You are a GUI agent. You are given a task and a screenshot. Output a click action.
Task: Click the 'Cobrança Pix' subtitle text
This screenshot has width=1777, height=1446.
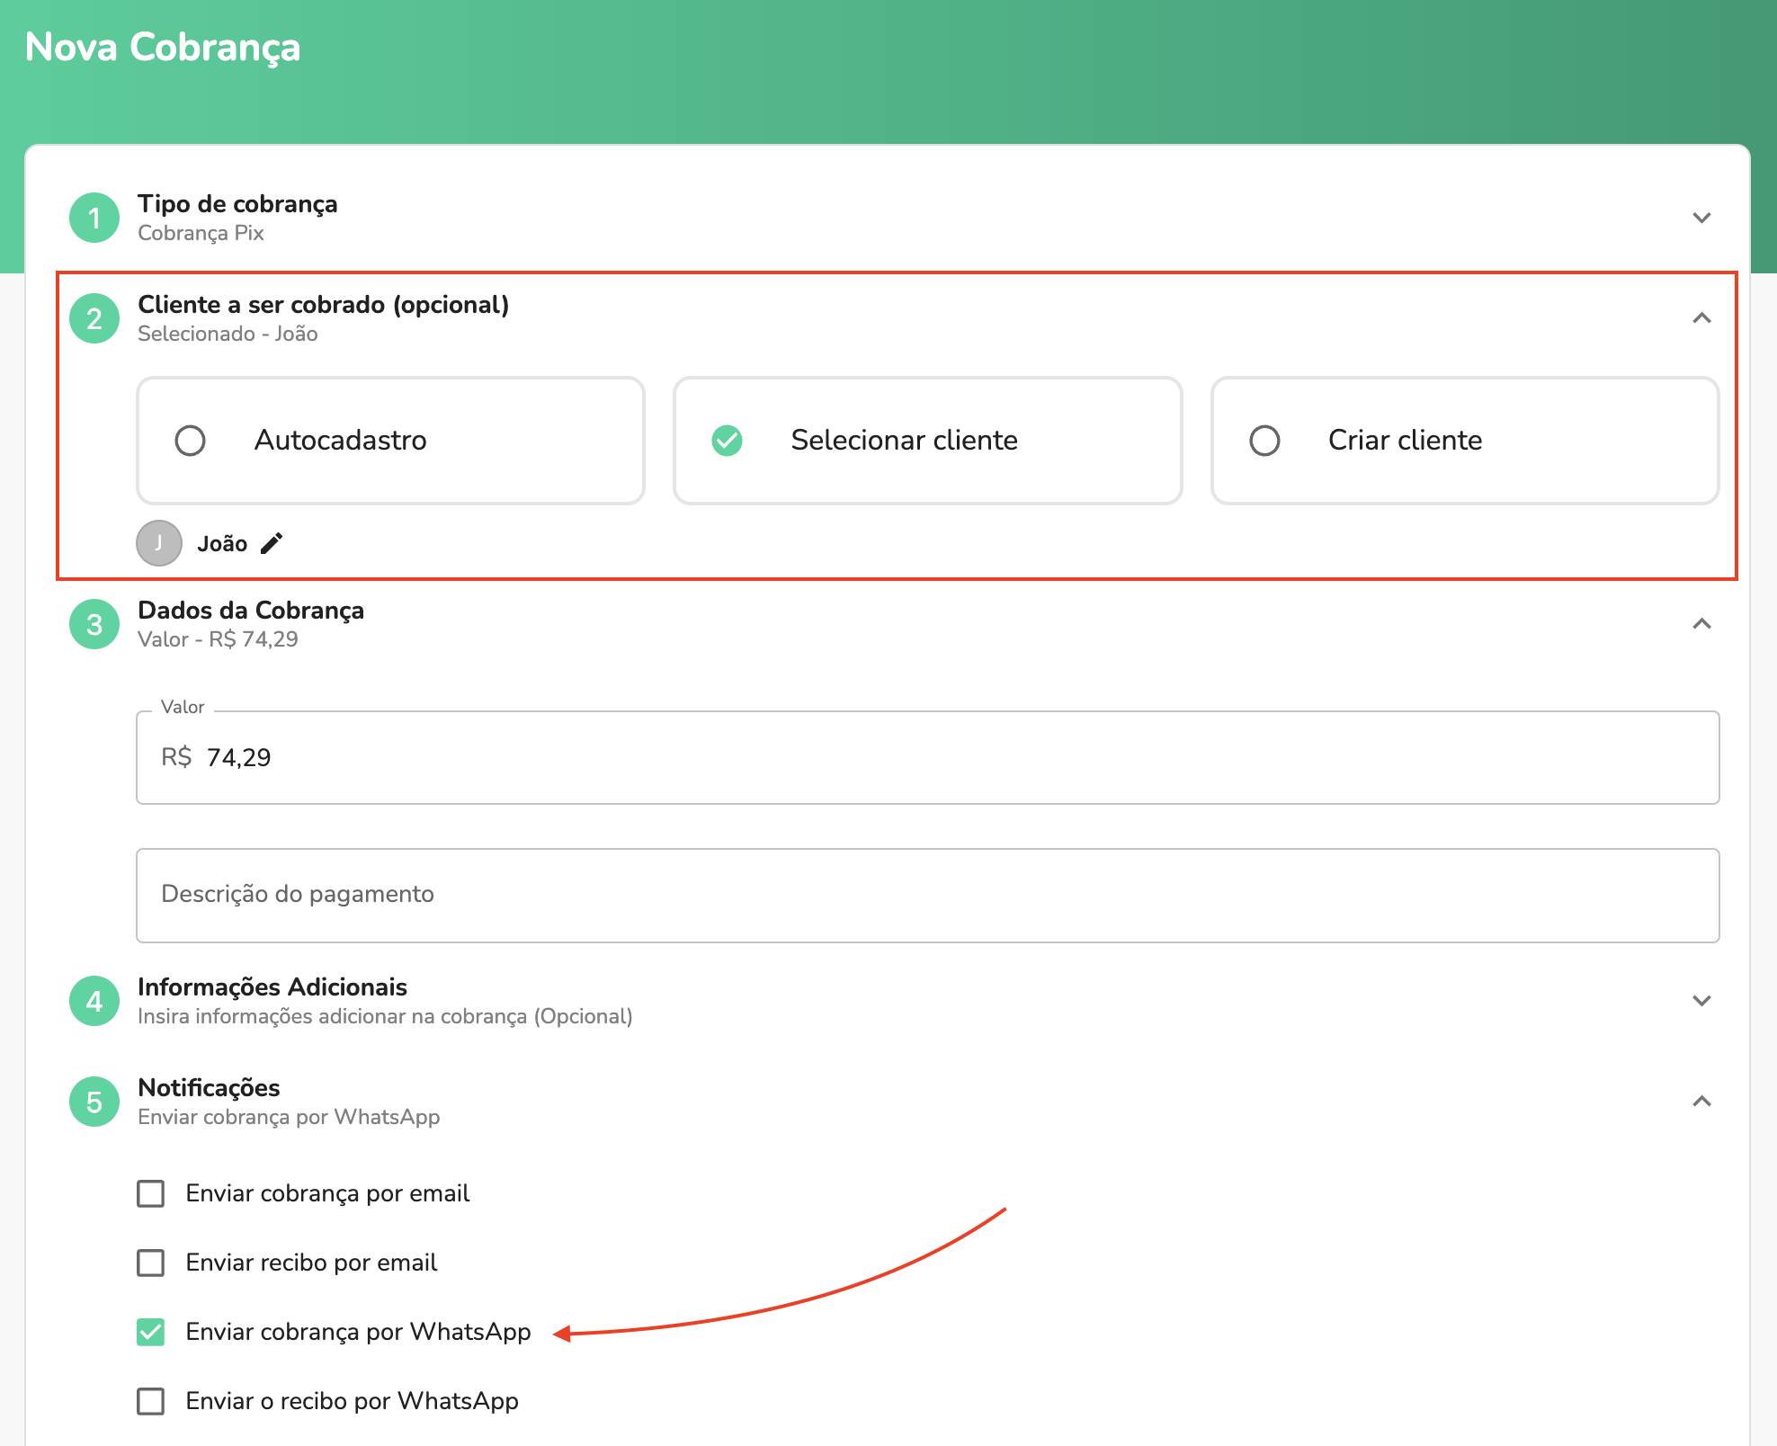coord(201,233)
